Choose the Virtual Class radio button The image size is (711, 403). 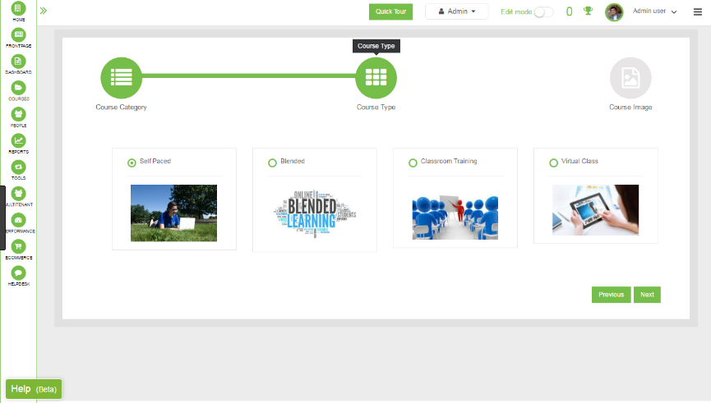point(553,163)
